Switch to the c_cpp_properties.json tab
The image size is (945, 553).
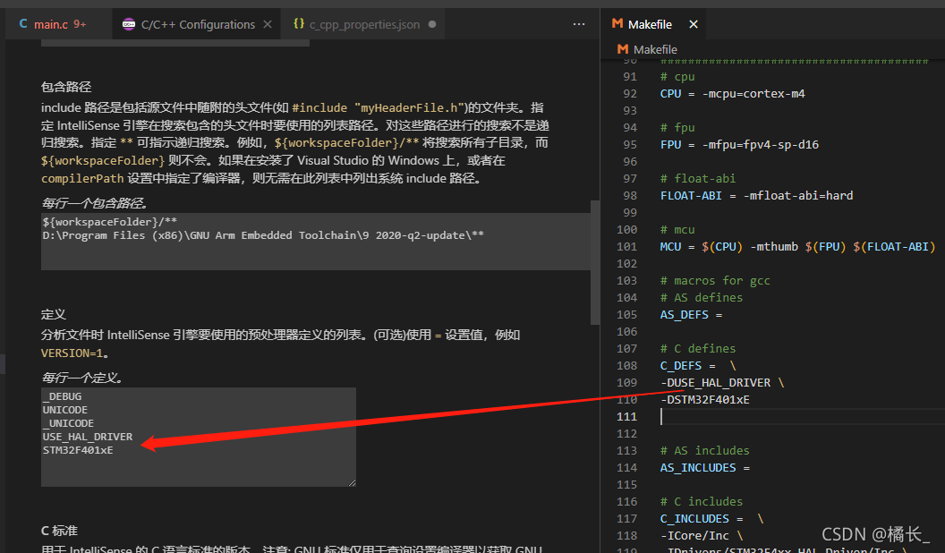tap(363, 24)
